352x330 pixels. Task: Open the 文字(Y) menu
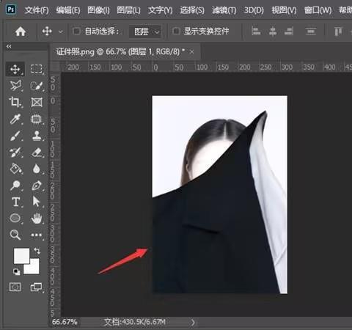tap(160, 10)
